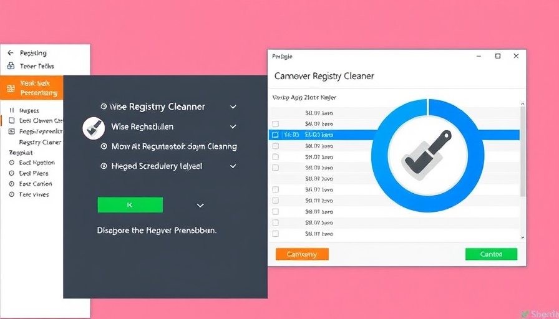Click the round brush icon in the dark panel

click(x=94, y=128)
